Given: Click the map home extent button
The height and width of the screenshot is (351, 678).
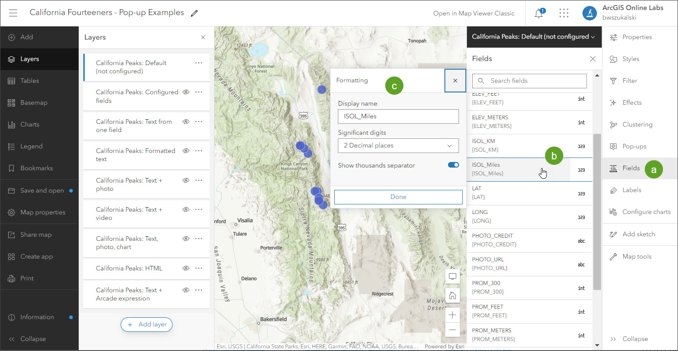Looking at the screenshot, I should point(452,295).
